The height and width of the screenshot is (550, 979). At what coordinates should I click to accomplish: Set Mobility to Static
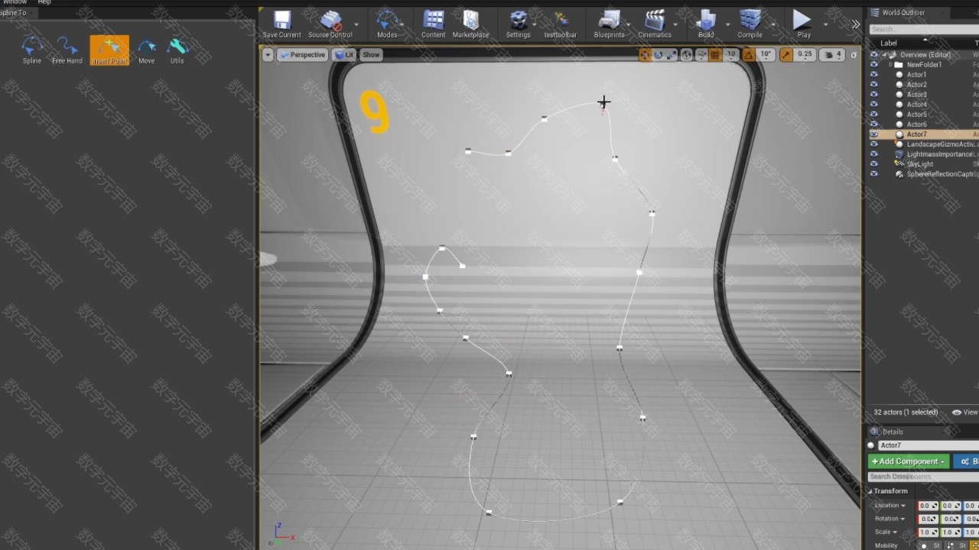click(930, 545)
